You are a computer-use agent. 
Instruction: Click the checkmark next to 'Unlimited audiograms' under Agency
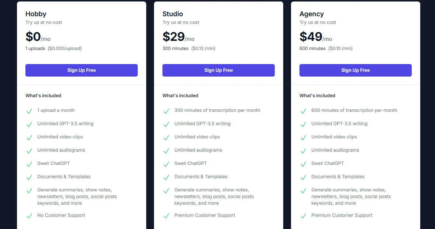point(303,150)
